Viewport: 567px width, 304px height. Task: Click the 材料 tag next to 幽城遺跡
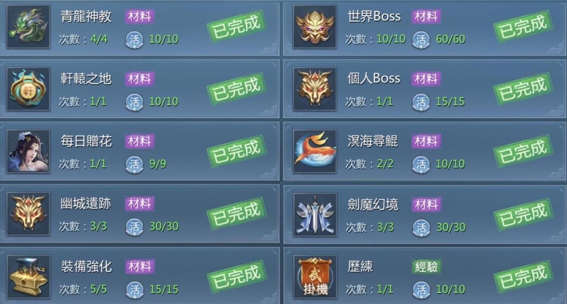140,204
